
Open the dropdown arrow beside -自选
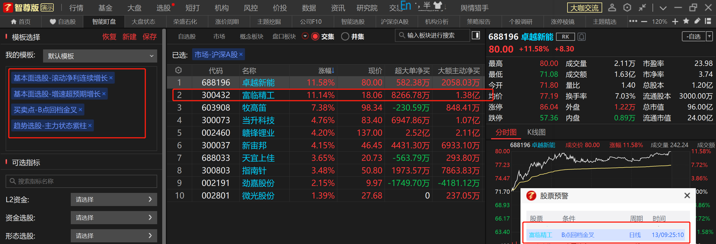709,37
